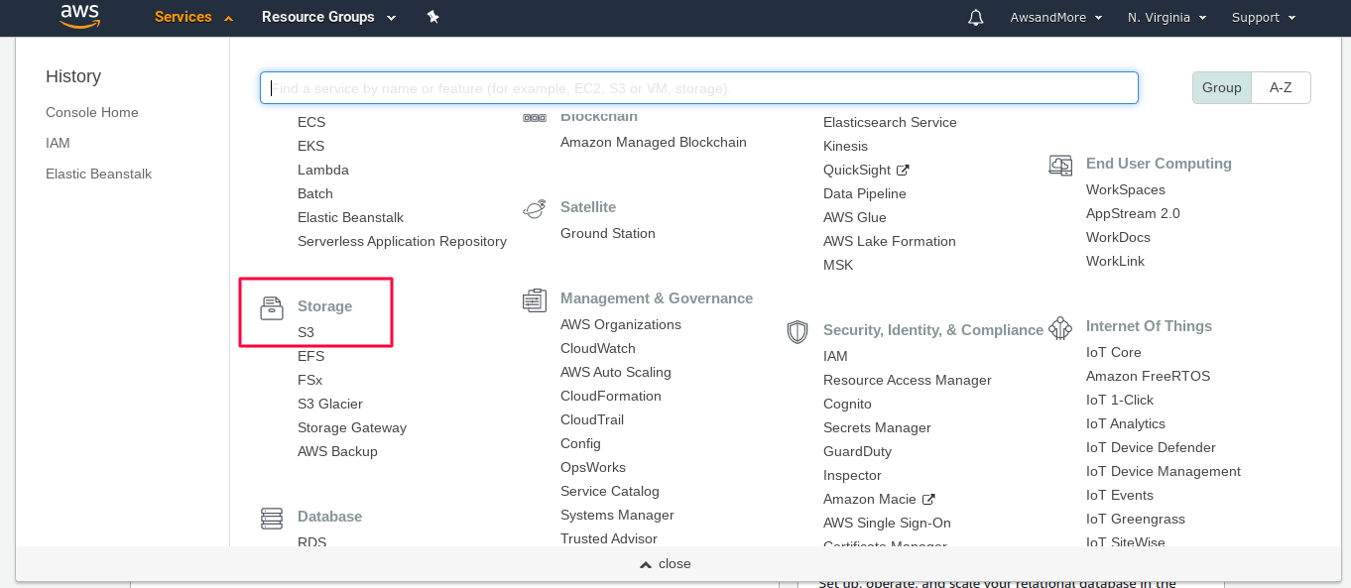
Task: Click the pushpin shortcut icon
Action: point(432,17)
